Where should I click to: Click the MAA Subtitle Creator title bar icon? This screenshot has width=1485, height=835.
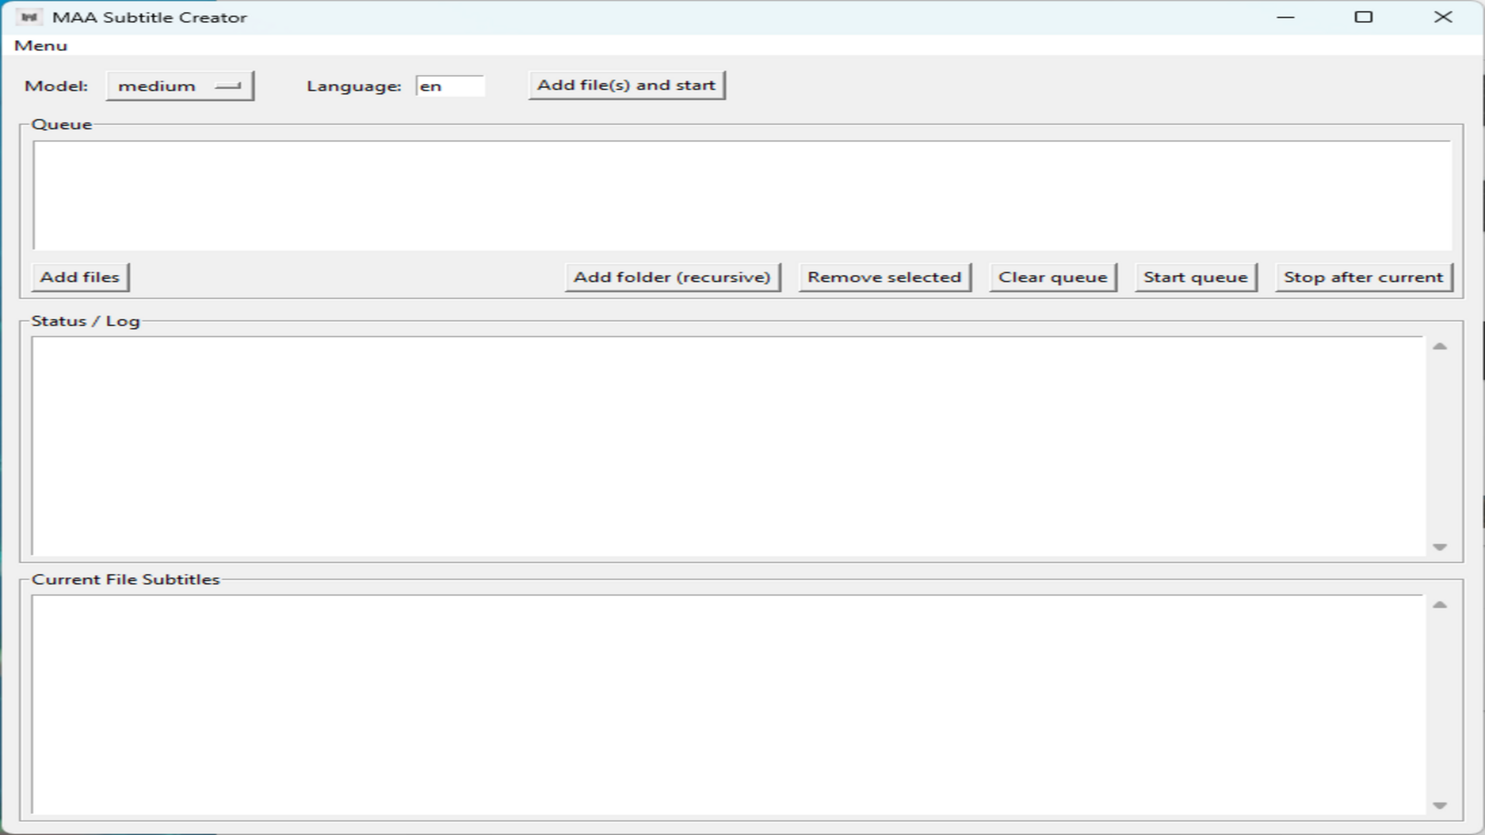pos(29,16)
